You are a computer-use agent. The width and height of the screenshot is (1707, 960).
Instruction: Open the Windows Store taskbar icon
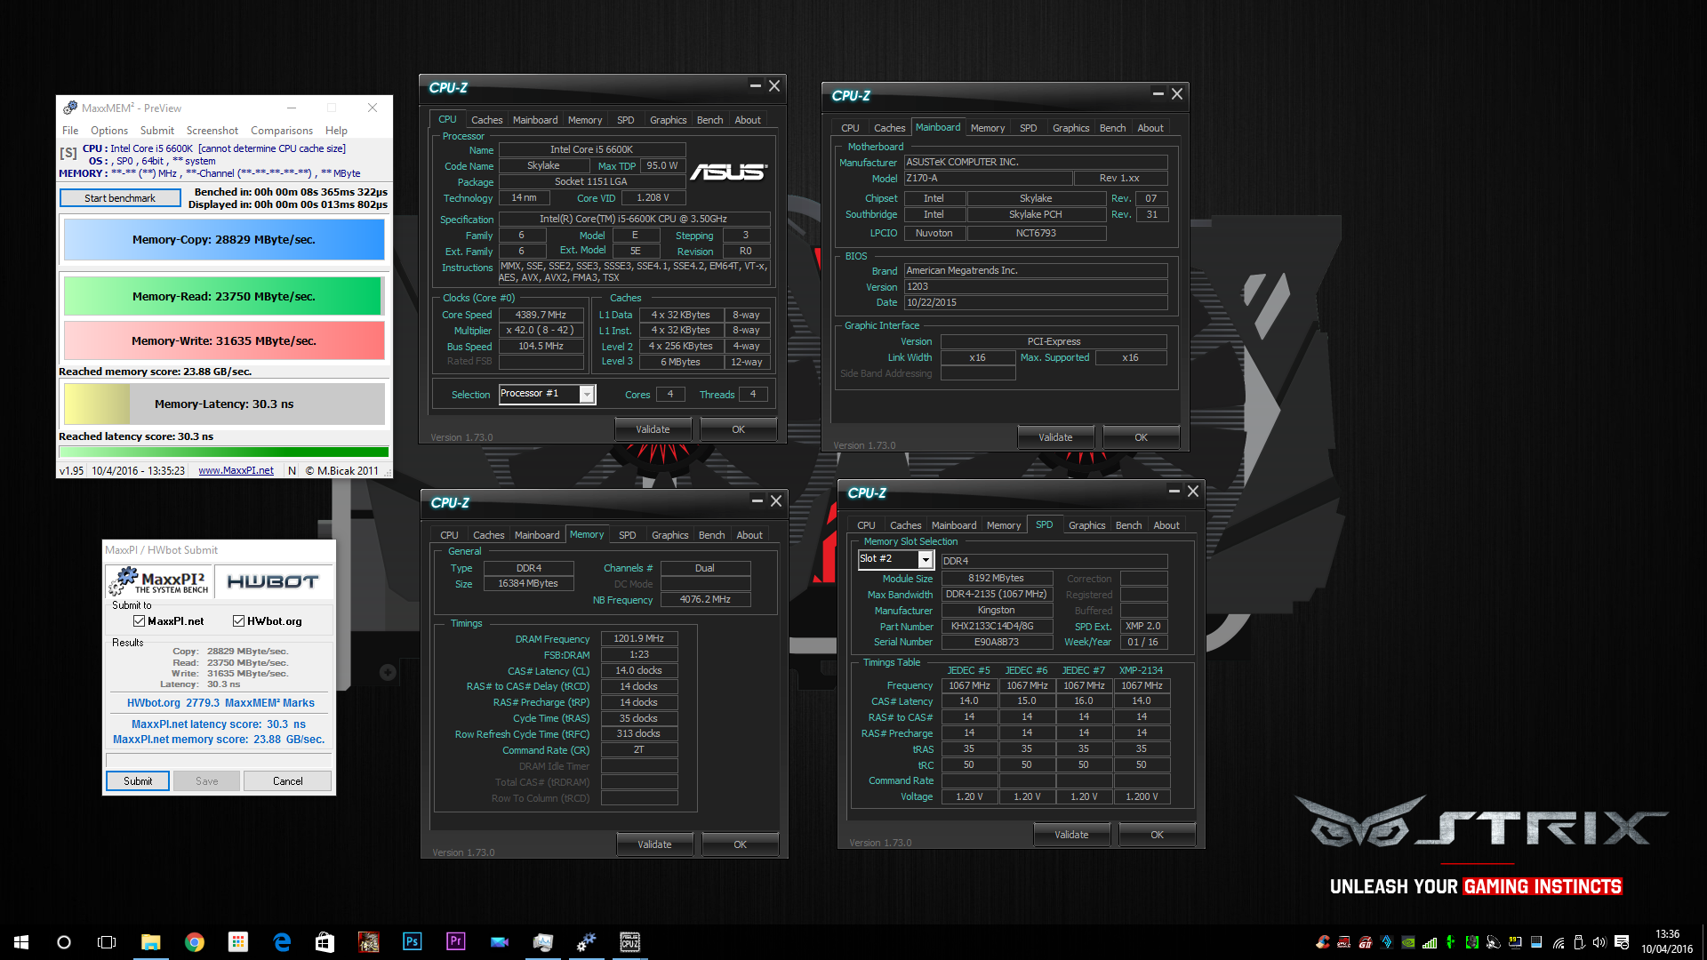tap(325, 942)
